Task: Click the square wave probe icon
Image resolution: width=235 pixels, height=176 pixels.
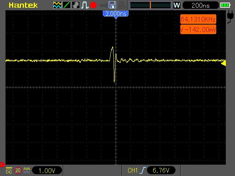Action: click(x=27, y=170)
